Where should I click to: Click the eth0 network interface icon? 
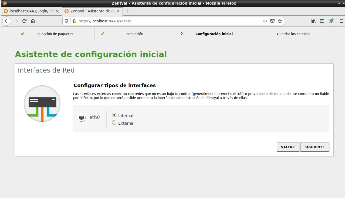[82, 118]
